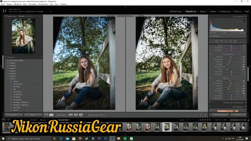Click copy After settings to Before icon

click(x=76, y=115)
